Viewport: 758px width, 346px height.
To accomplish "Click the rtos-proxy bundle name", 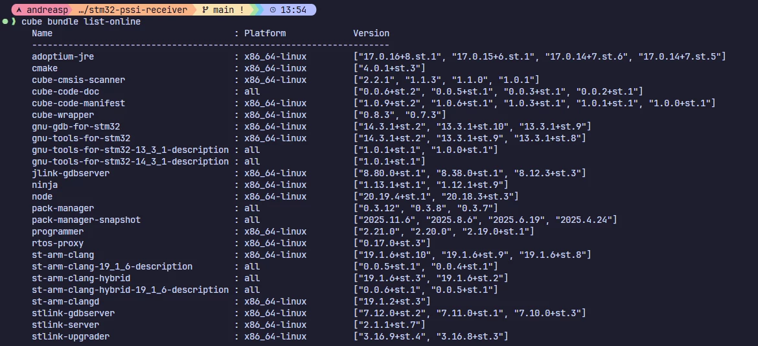I will (x=58, y=243).
